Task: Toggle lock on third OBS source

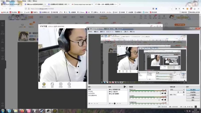Action: point(112,94)
